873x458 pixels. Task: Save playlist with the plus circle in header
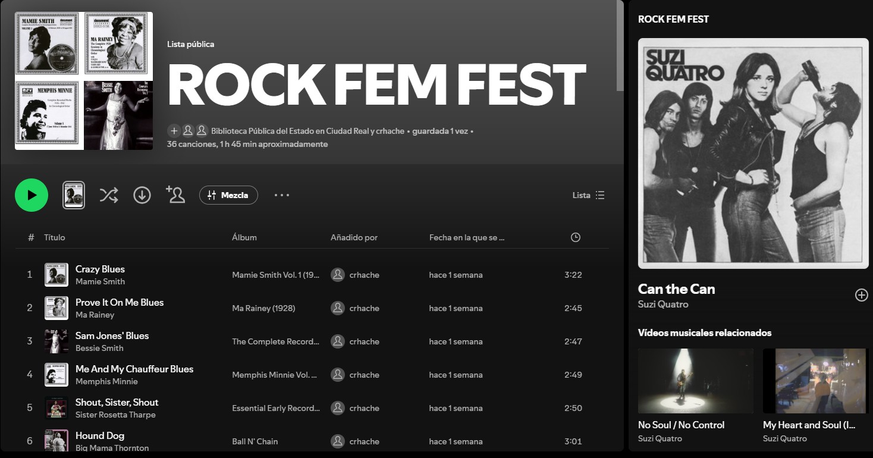click(x=174, y=131)
